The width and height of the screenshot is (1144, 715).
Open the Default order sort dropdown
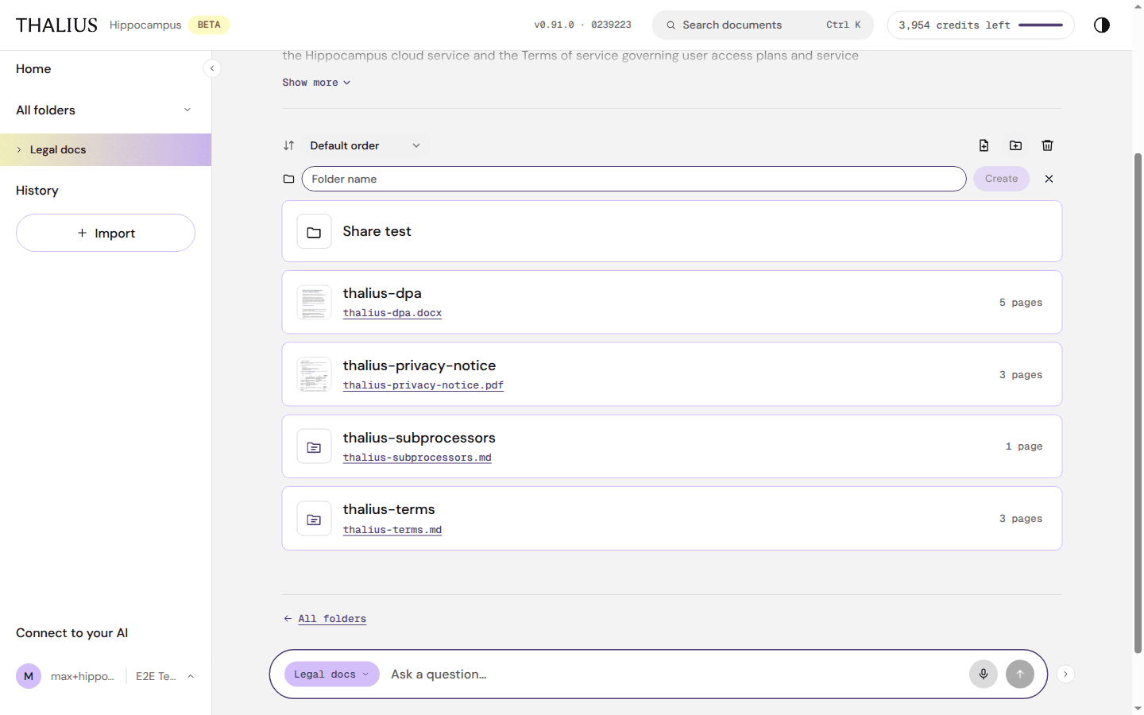365,145
